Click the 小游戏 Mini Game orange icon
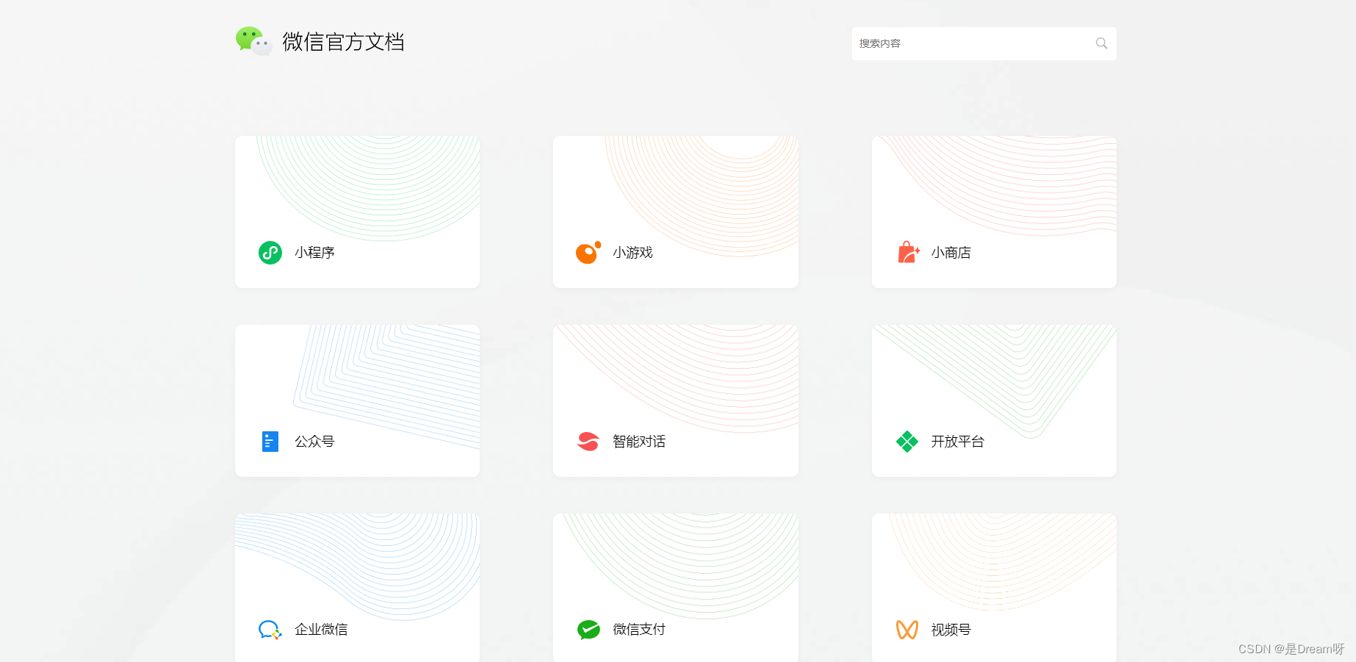Image resolution: width=1356 pixels, height=662 pixels. [x=588, y=252]
